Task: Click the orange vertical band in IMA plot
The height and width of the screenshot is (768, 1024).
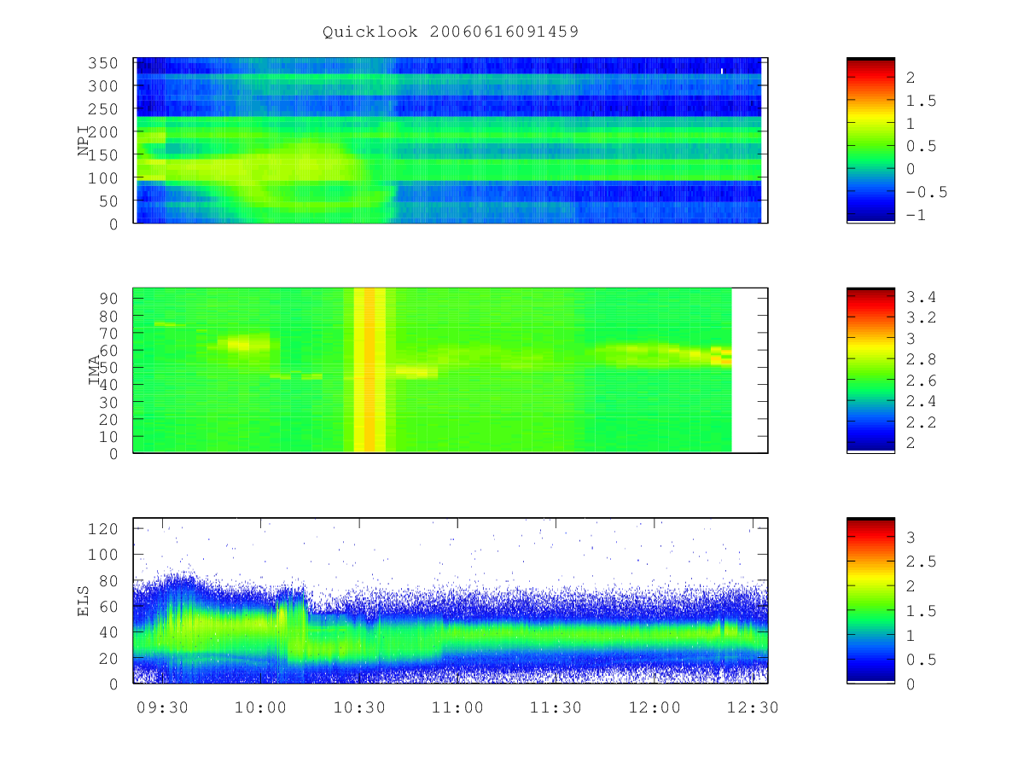Action: pos(369,370)
